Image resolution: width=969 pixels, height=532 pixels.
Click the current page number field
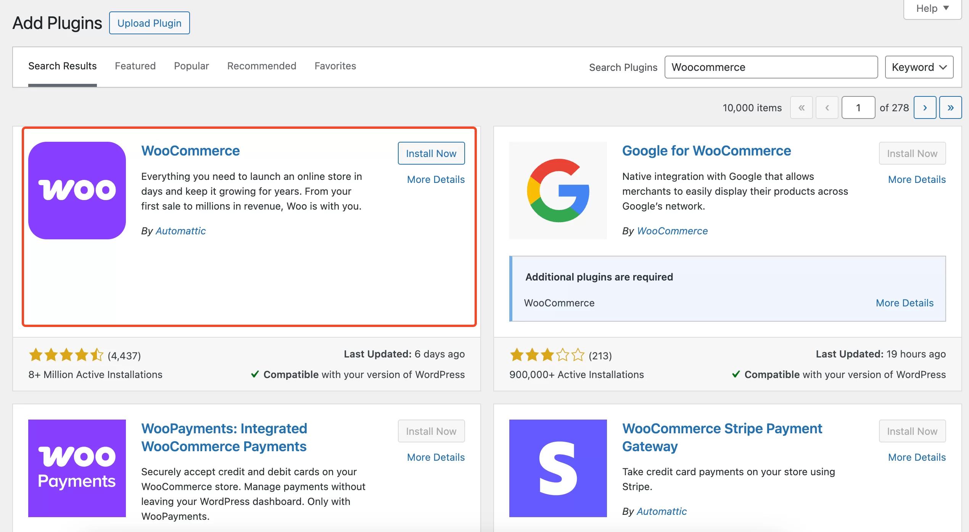coord(858,107)
